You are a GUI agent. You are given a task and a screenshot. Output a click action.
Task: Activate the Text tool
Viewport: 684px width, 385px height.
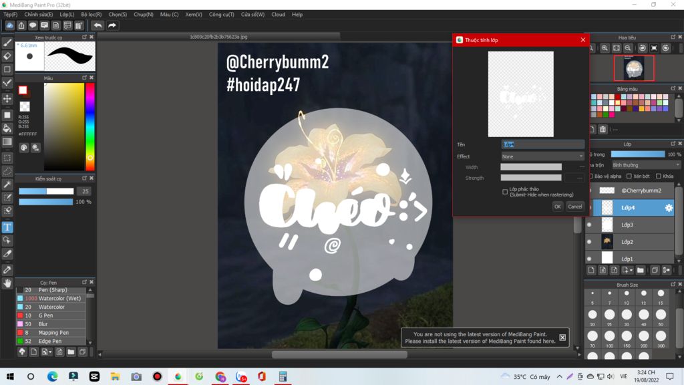coord(7,227)
